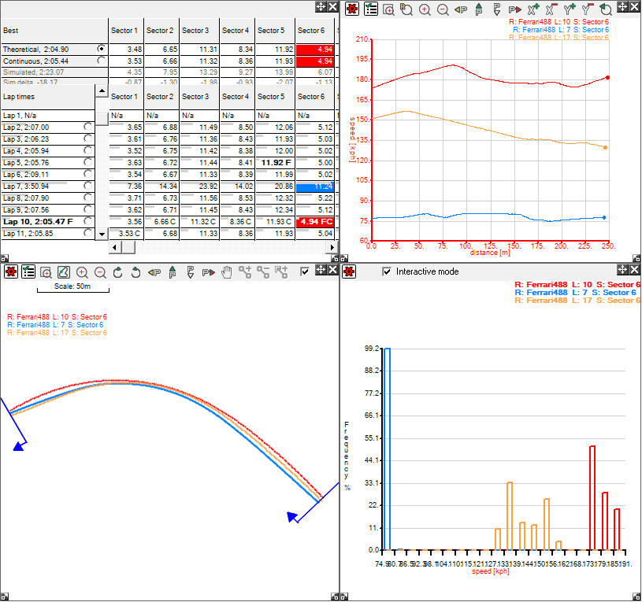Open the channel list icon on track map toolbar
Screen dimensions: 642x602
pos(28,271)
